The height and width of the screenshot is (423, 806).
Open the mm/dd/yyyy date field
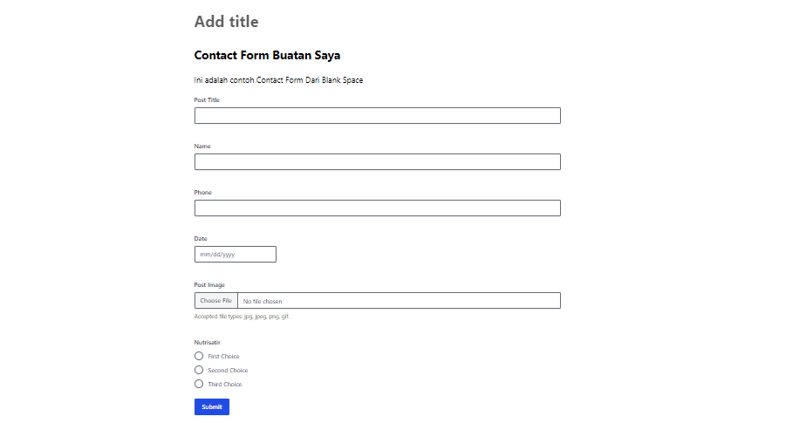[236, 255]
